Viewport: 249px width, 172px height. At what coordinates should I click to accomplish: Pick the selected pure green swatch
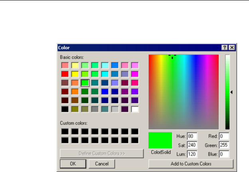[85, 83]
